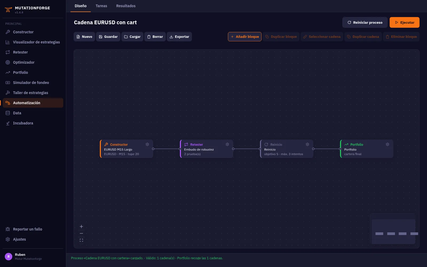Click the output connector of Retester block
Image resolution: width=427 pixels, height=267 pixels.
pos(233,149)
